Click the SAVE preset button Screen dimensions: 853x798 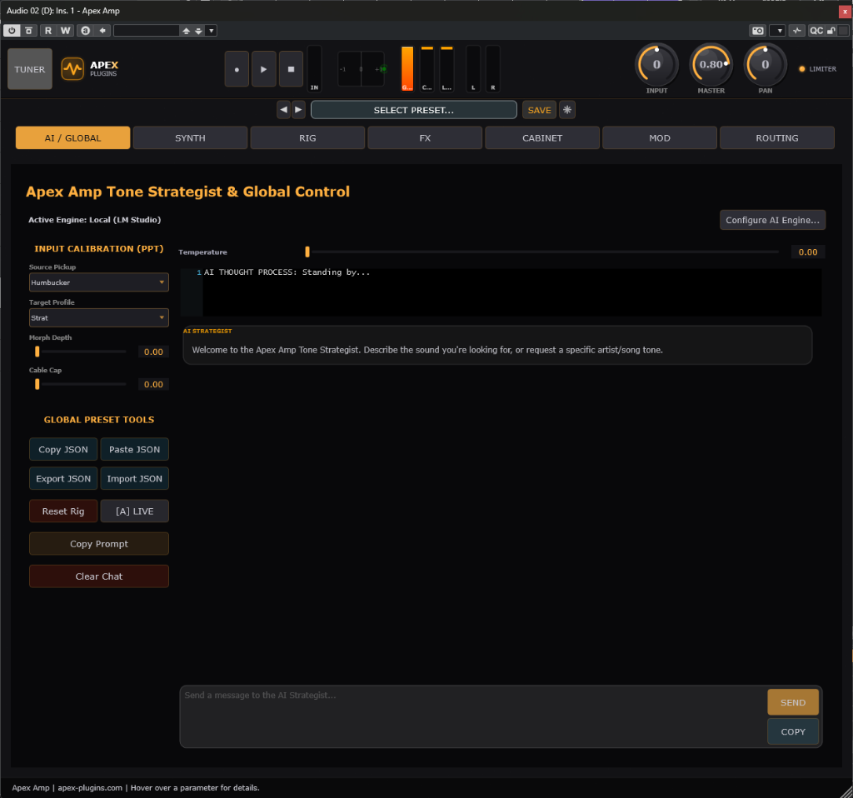[539, 110]
